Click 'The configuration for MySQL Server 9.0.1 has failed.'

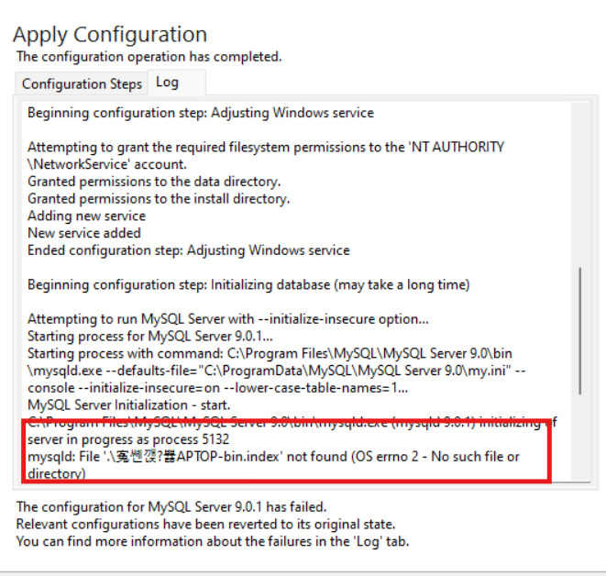tap(171, 507)
